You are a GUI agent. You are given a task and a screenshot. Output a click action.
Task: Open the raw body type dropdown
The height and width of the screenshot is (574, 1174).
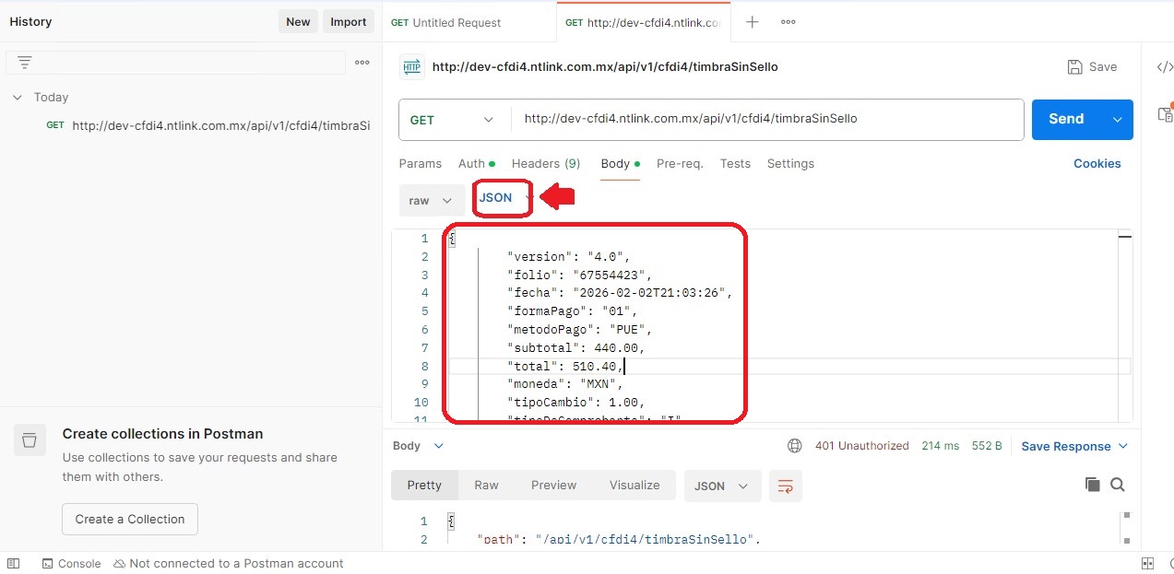(432, 200)
